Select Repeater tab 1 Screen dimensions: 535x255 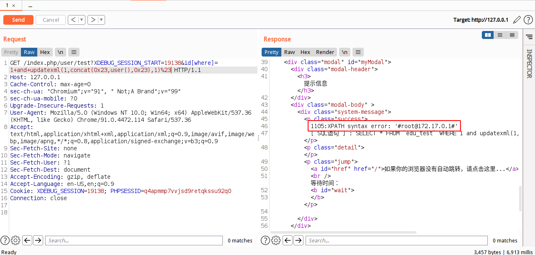click(7, 5)
